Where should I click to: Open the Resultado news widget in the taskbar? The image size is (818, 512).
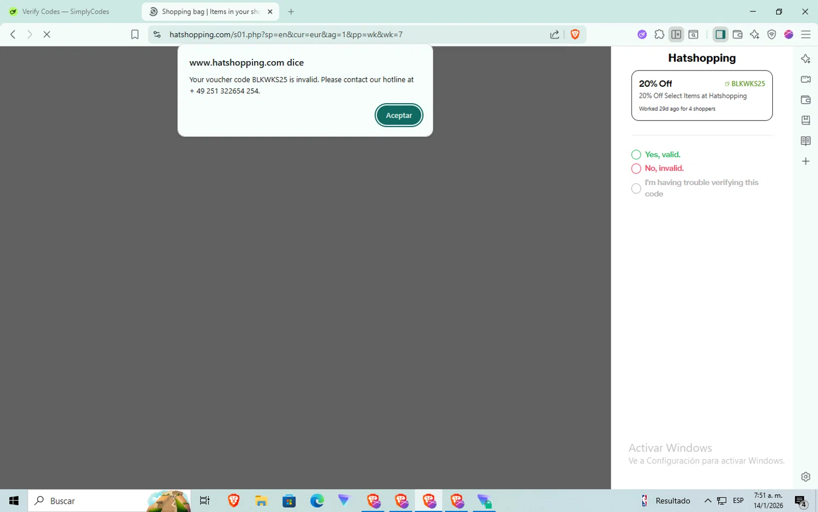(665, 501)
